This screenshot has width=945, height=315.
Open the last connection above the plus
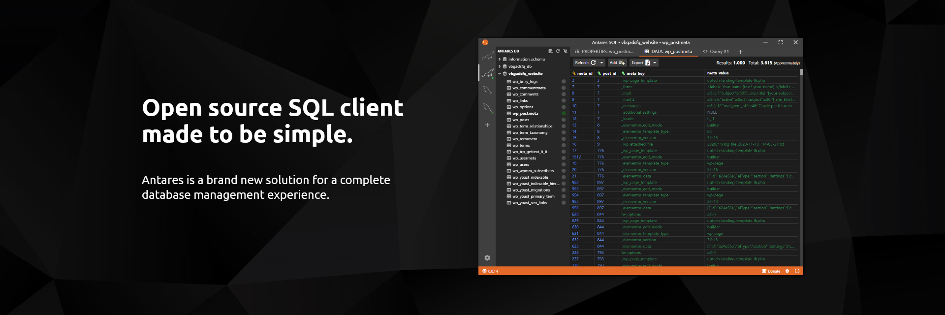[487, 107]
